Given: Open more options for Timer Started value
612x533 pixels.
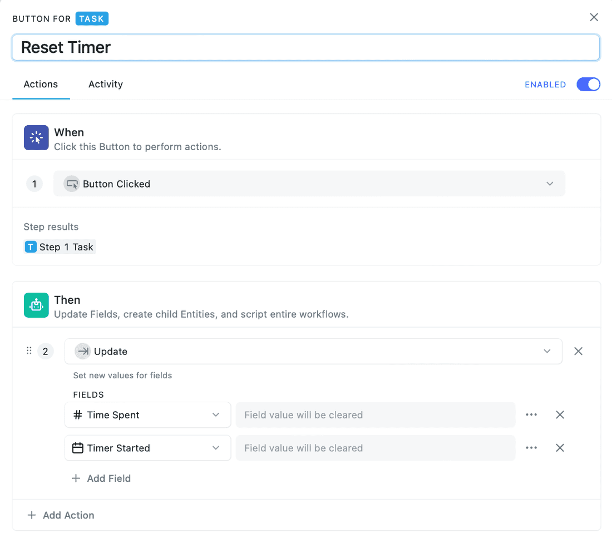Looking at the screenshot, I should (531, 448).
